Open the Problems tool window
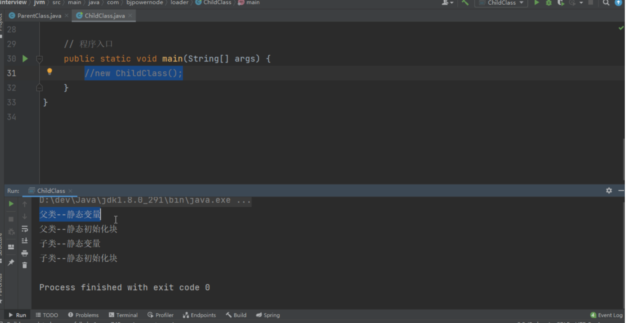 coord(83,315)
